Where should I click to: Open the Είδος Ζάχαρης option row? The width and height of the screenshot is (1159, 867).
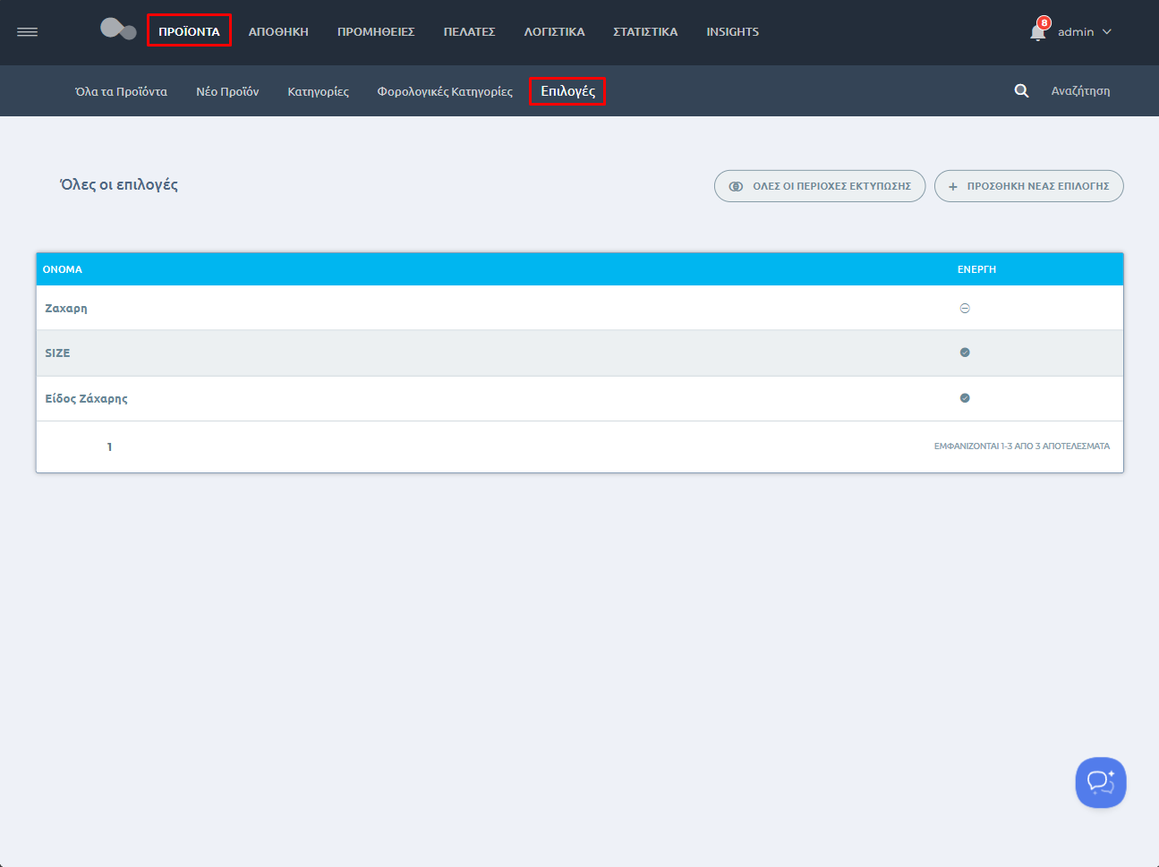click(580, 399)
